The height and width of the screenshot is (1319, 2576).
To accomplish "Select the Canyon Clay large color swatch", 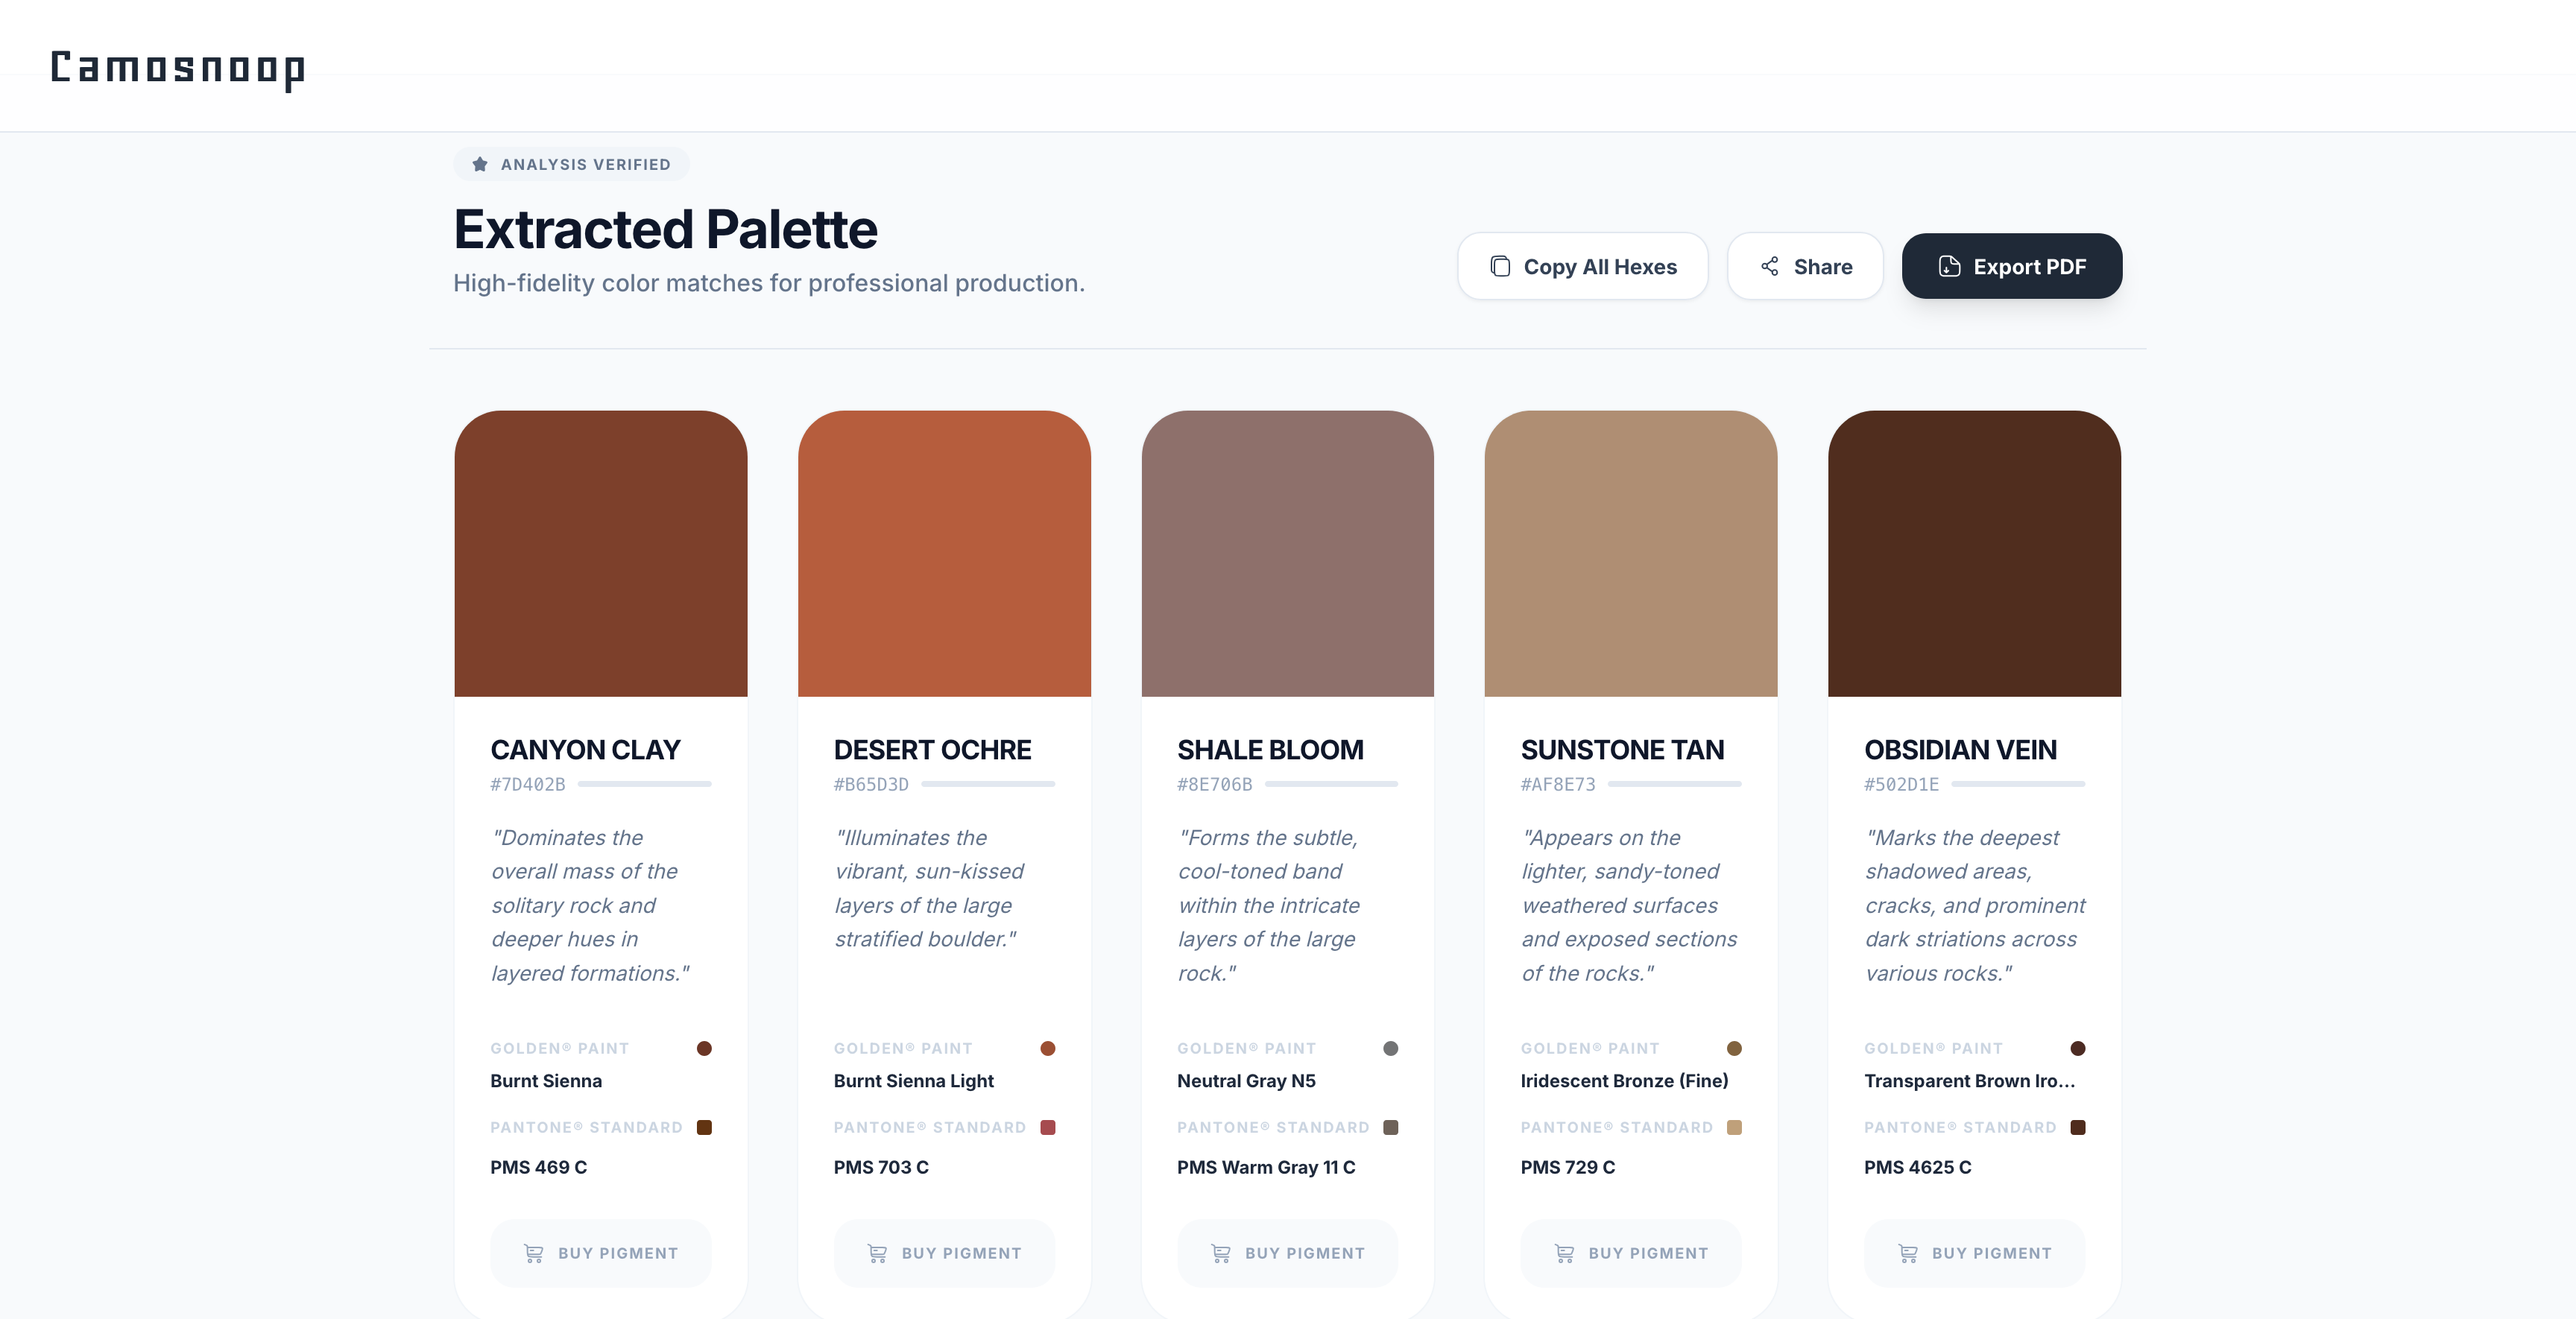I will click(600, 553).
